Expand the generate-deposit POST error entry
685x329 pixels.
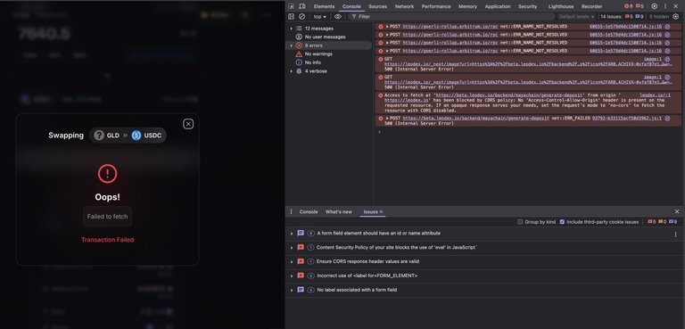point(387,118)
